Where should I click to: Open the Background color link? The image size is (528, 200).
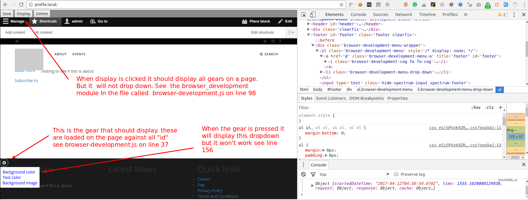click(19, 172)
